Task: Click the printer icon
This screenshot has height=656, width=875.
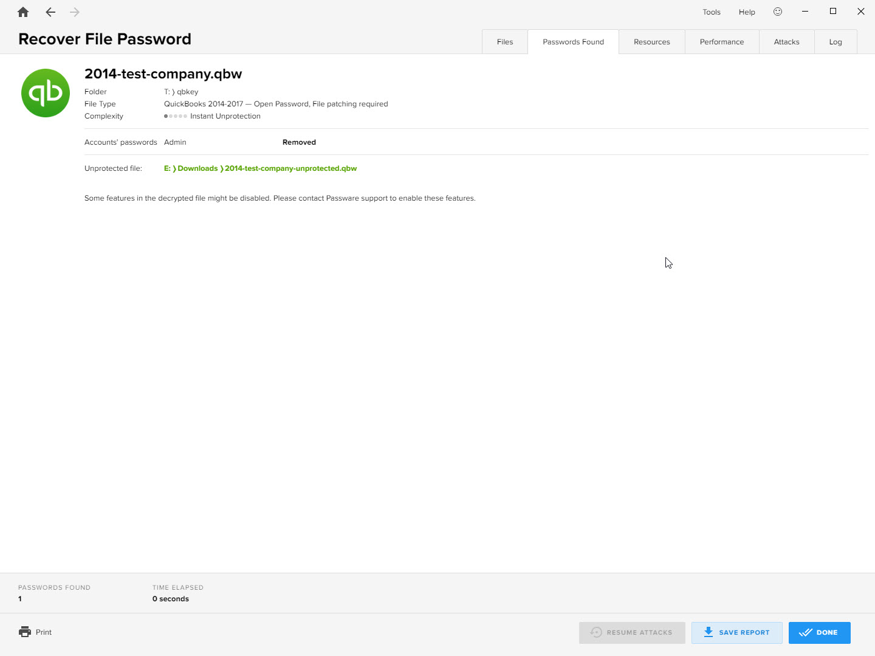Action: (x=25, y=632)
